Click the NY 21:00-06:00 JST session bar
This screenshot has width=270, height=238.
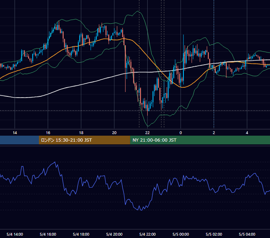click(200, 140)
